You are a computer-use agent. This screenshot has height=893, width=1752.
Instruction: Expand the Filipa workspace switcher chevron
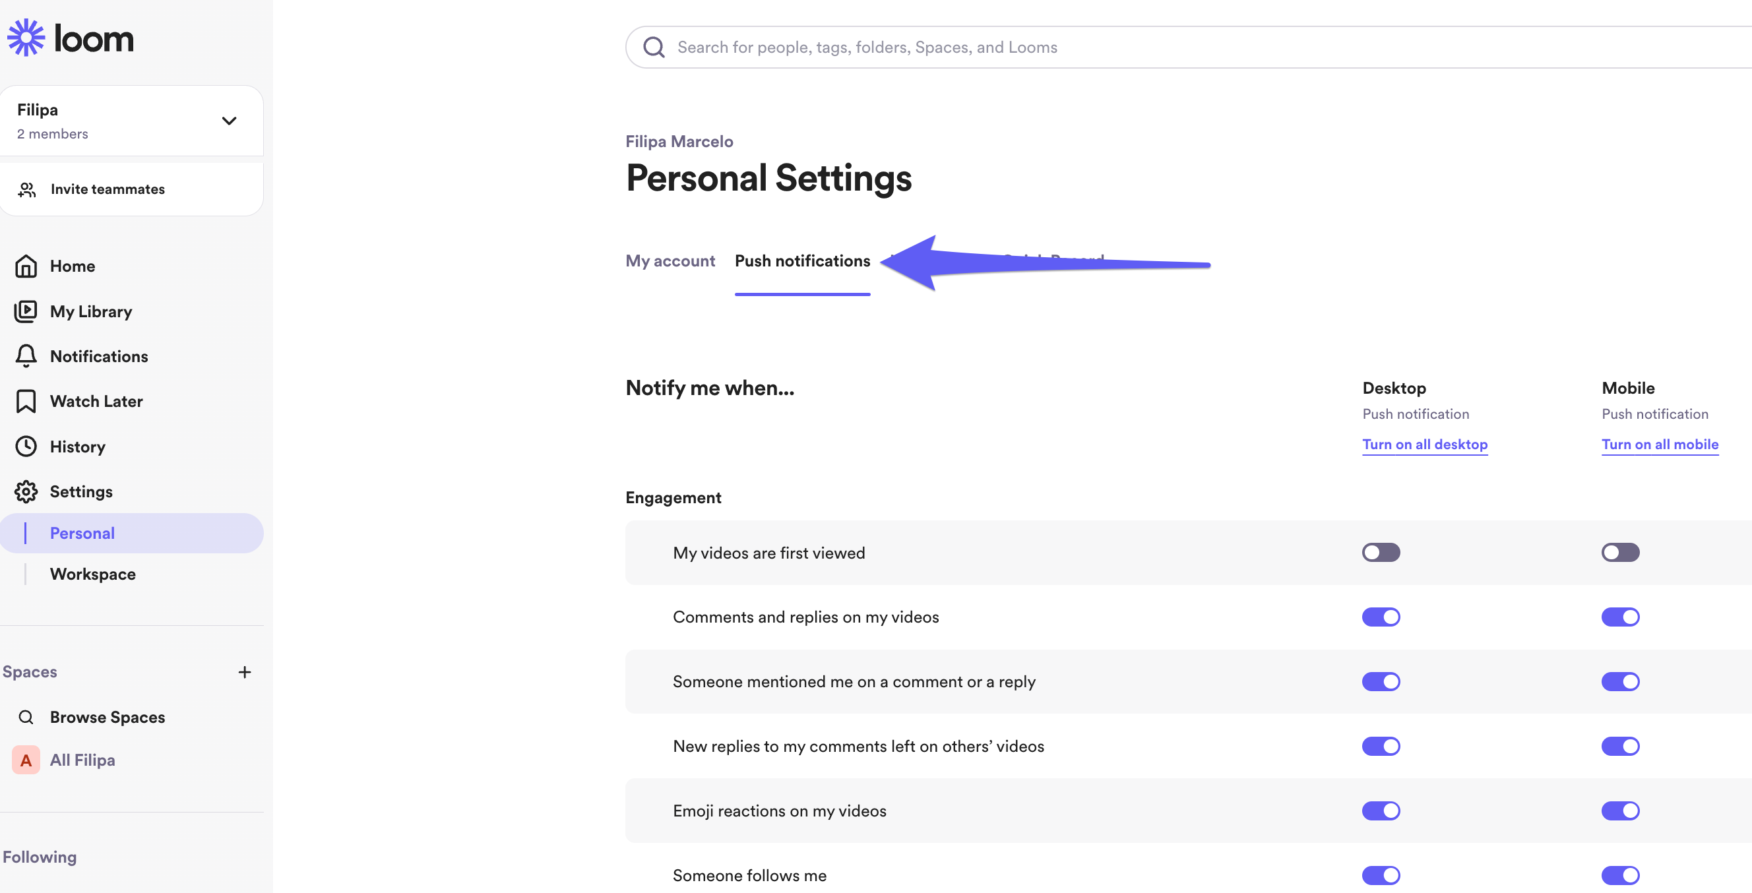(229, 121)
